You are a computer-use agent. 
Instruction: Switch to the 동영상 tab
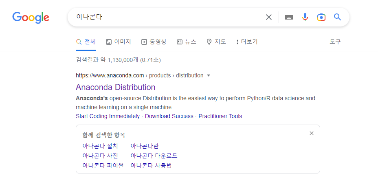pos(154,42)
